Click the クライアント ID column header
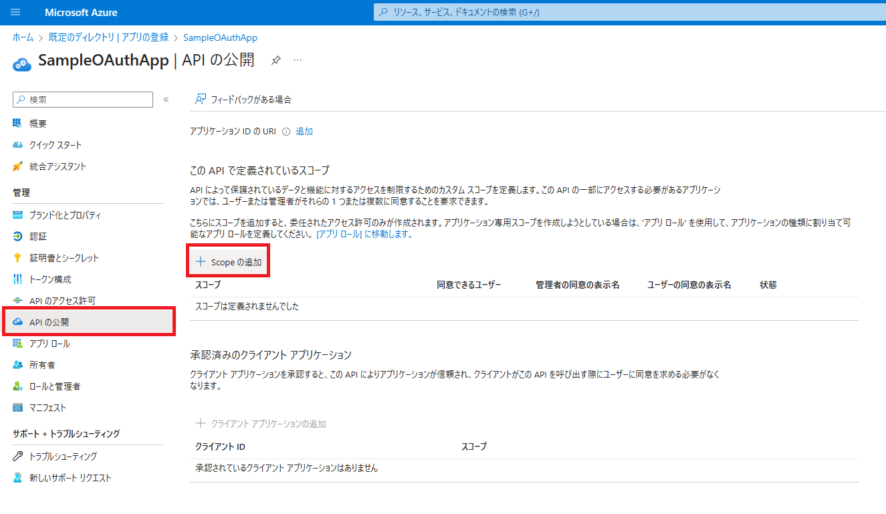Screen dimensions: 886x514 (x=220, y=446)
